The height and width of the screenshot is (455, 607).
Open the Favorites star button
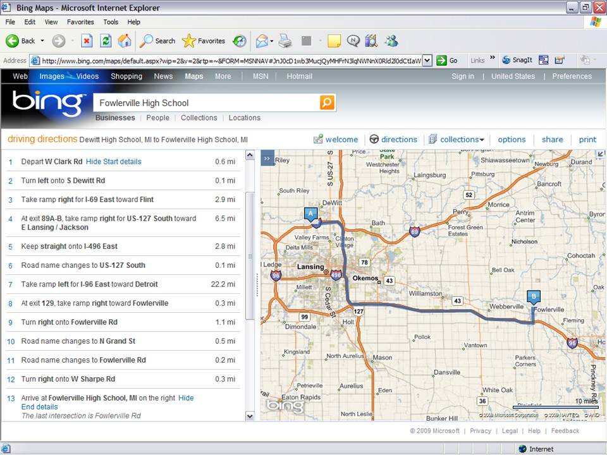[204, 40]
